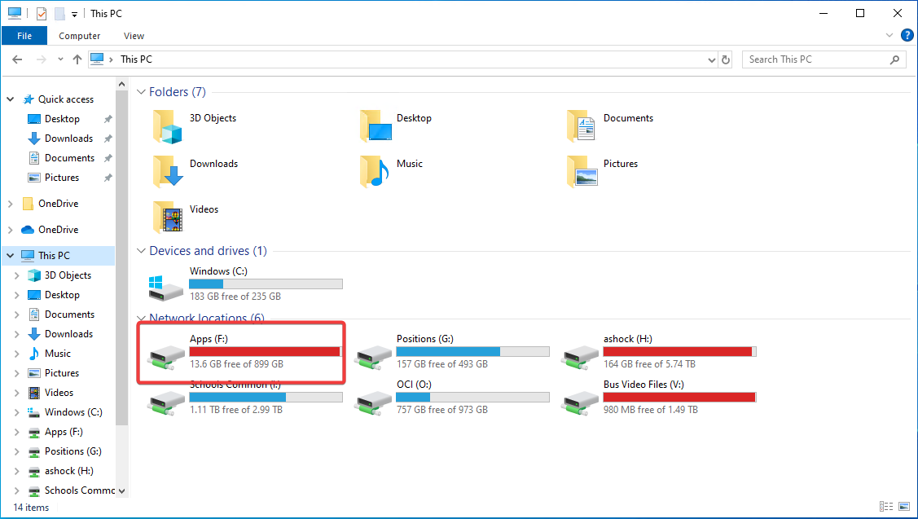This screenshot has height=519, width=918.
Task: Collapse the Devices and drives group
Action: coord(141,252)
